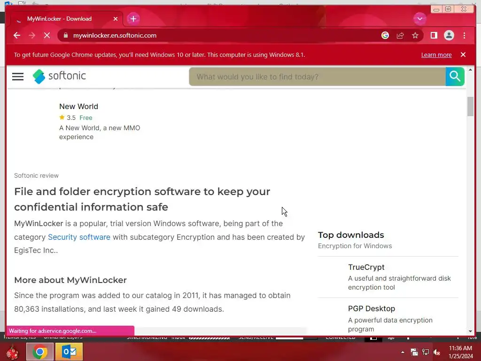The width and height of the screenshot is (481, 361).
Task: Click the Softonic logo
Action: point(59,76)
